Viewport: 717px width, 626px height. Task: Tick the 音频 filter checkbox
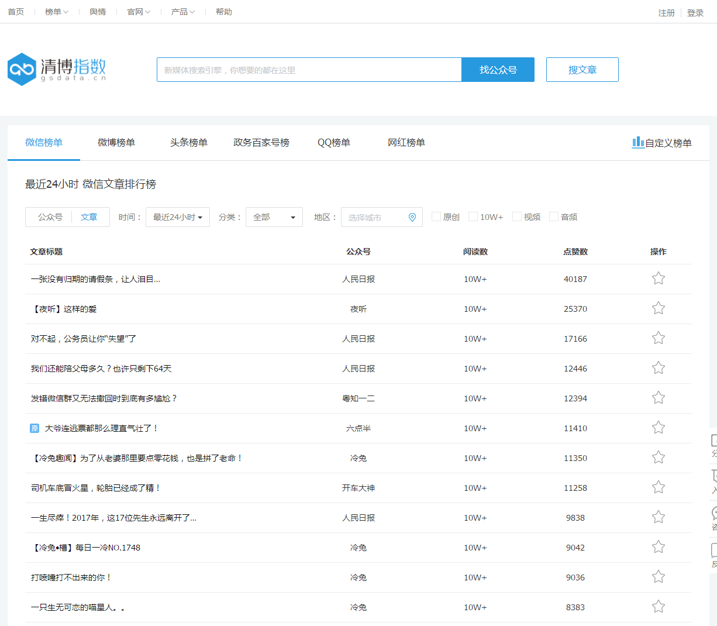(x=554, y=216)
